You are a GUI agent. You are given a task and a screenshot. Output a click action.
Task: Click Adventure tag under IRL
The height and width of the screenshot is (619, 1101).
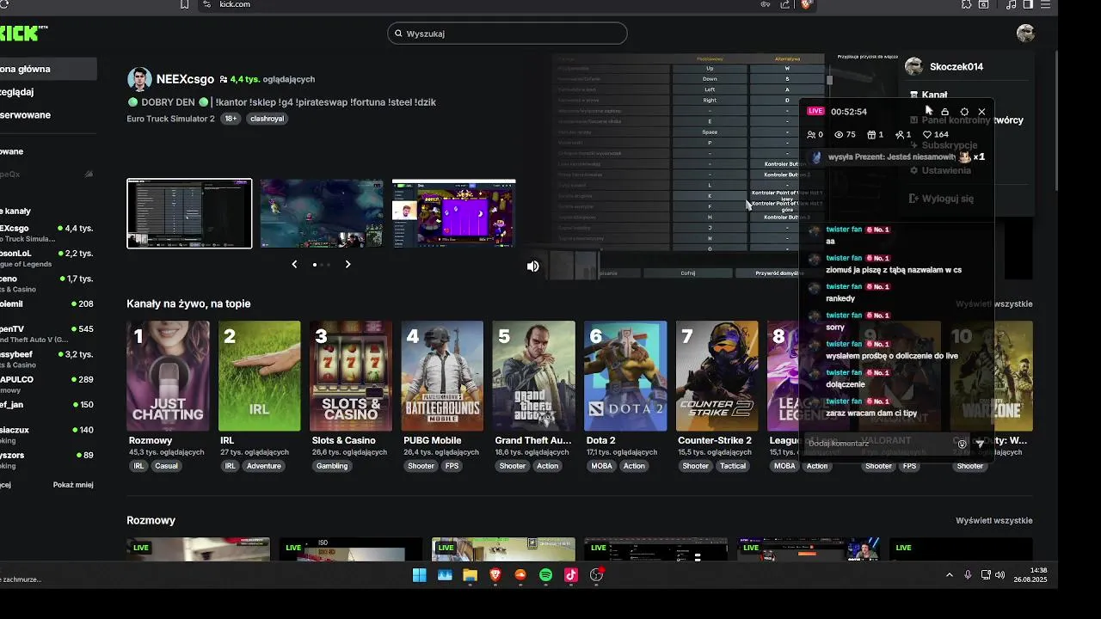(264, 466)
